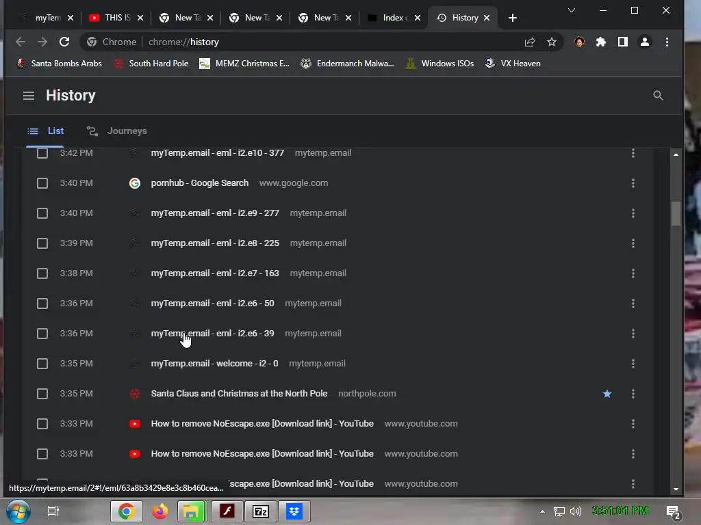
Task: Click the forward navigation arrow
Action: 42,42
